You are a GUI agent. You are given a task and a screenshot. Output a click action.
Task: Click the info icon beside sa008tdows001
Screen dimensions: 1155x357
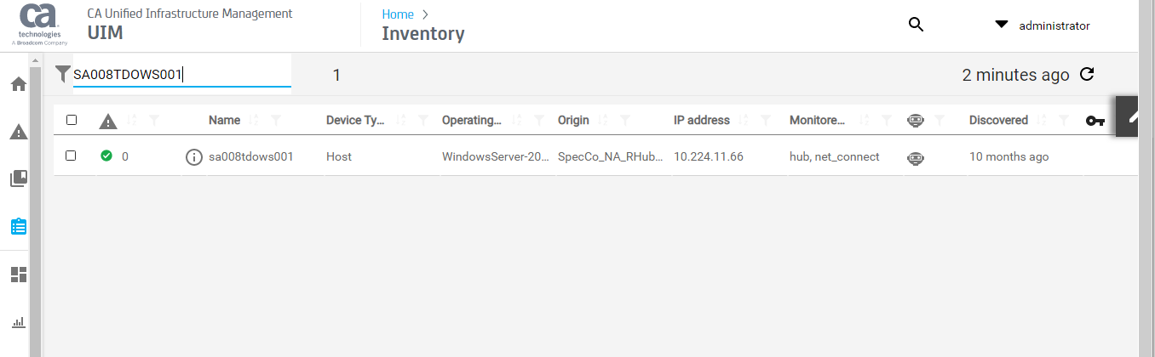pos(194,157)
